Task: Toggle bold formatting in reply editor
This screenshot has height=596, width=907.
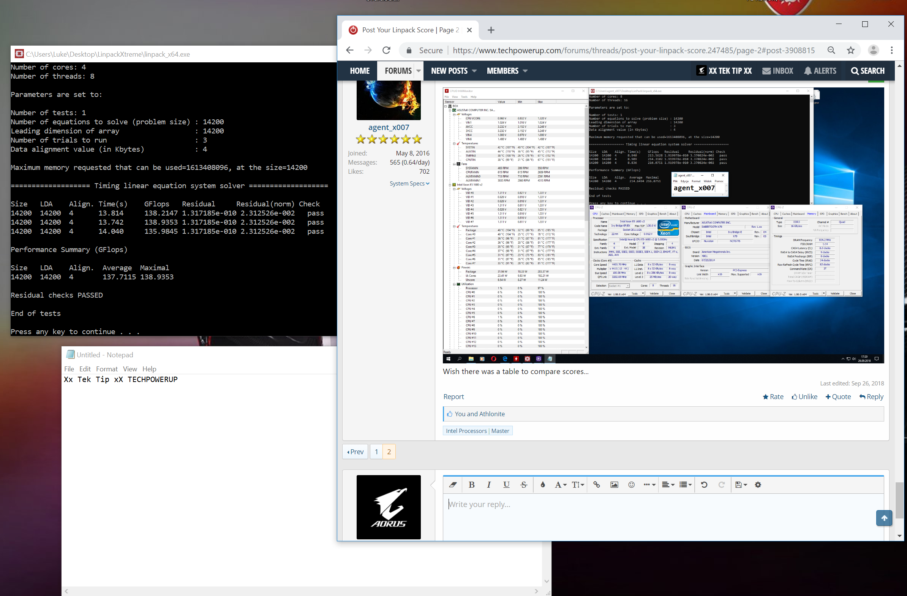Action: point(471,485)
